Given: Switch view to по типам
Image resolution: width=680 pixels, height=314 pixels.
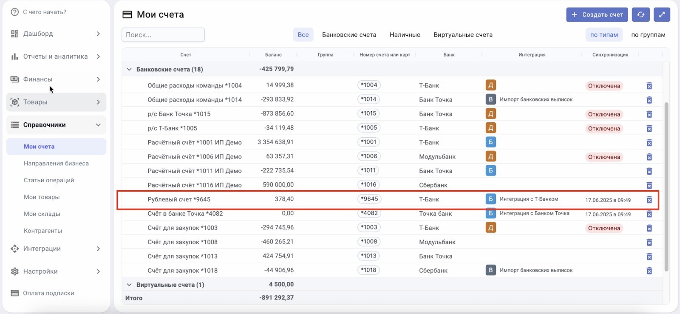Looking at the screenshot, I should pos(603,35).
